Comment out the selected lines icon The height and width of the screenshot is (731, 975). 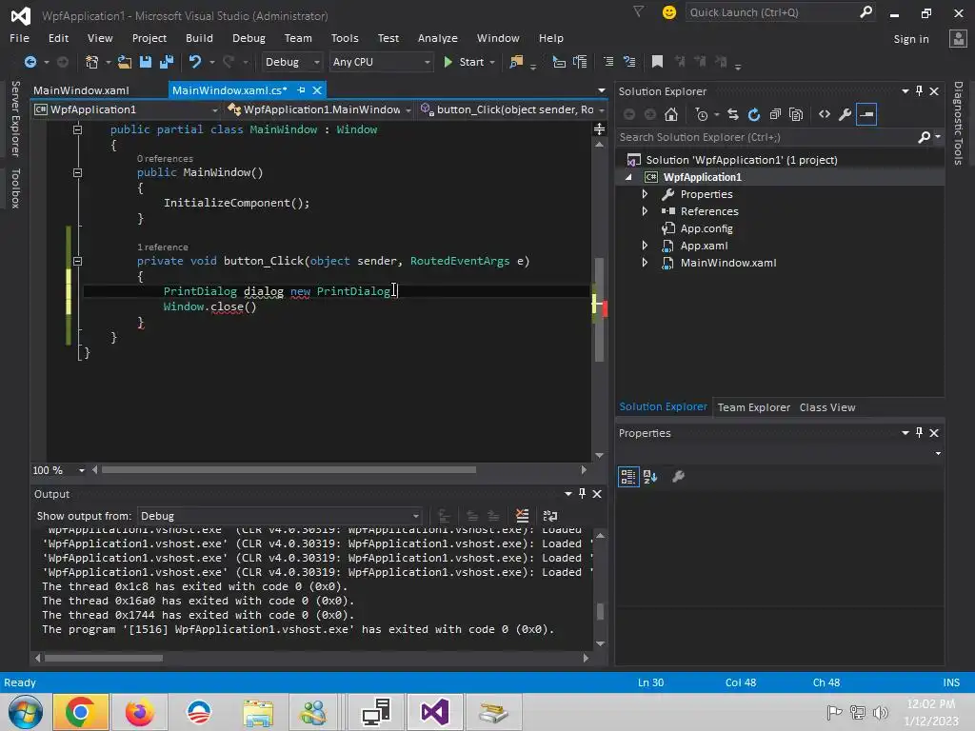[x=608, y=62]
